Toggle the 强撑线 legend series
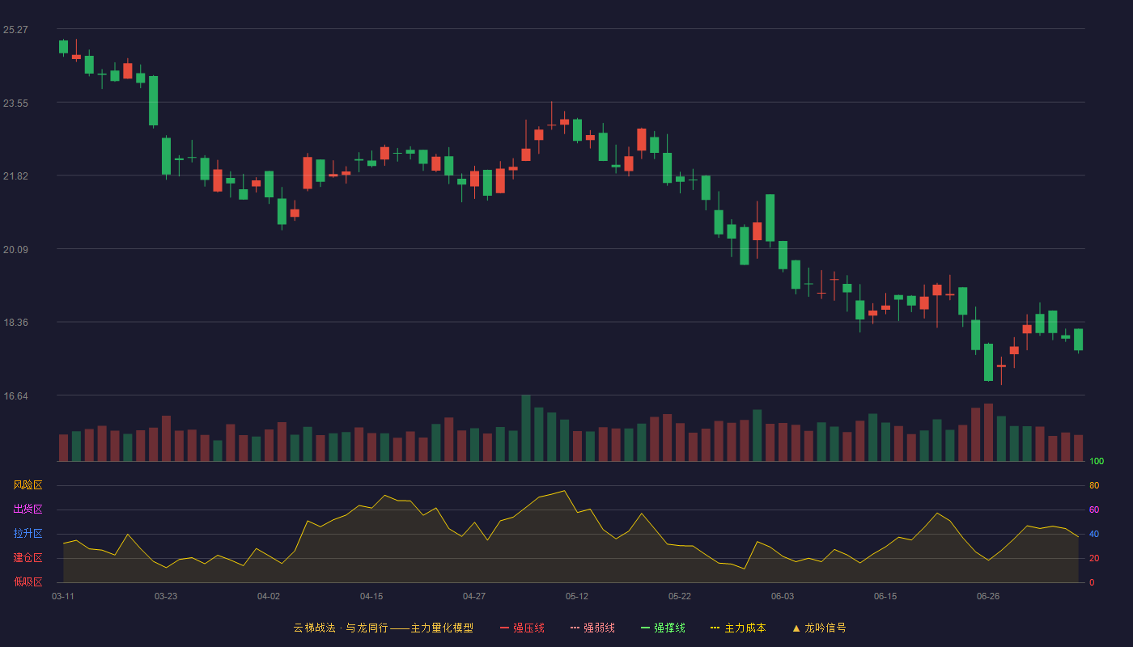This screenshot has width=1133, height=647. click(663, 628)
